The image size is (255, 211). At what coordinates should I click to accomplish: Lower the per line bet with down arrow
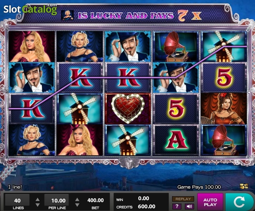[77, 205]
